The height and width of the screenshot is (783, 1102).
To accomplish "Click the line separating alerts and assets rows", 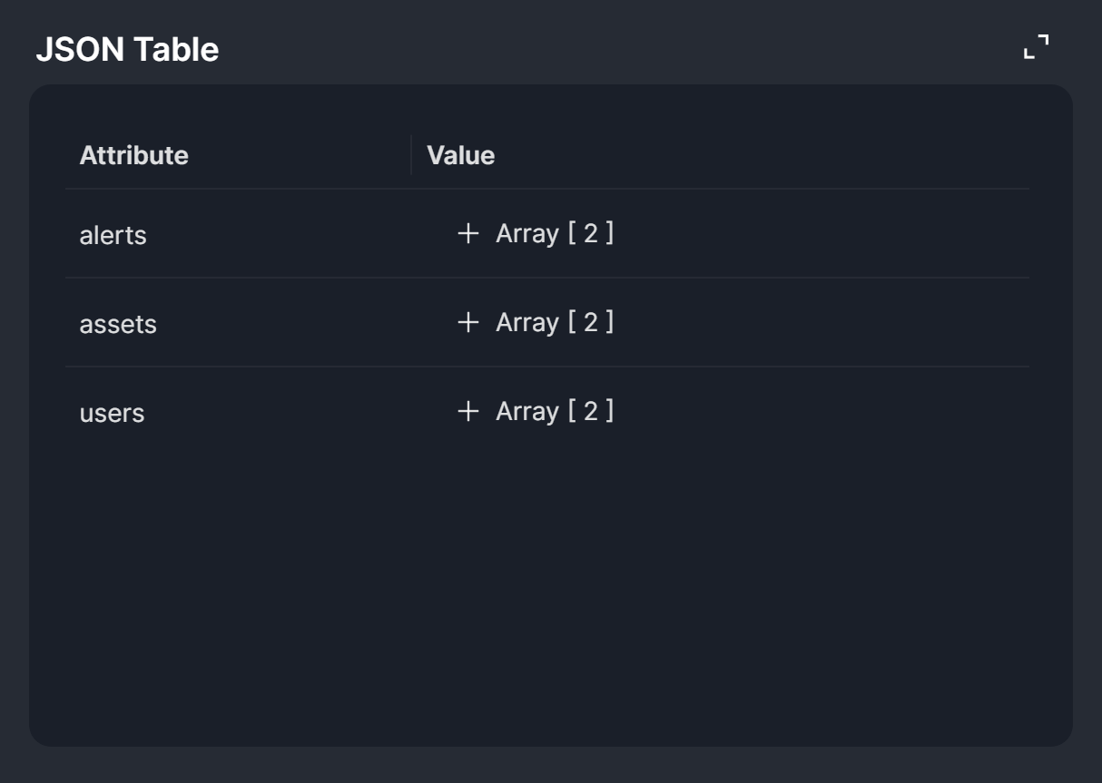I will 546,278.
